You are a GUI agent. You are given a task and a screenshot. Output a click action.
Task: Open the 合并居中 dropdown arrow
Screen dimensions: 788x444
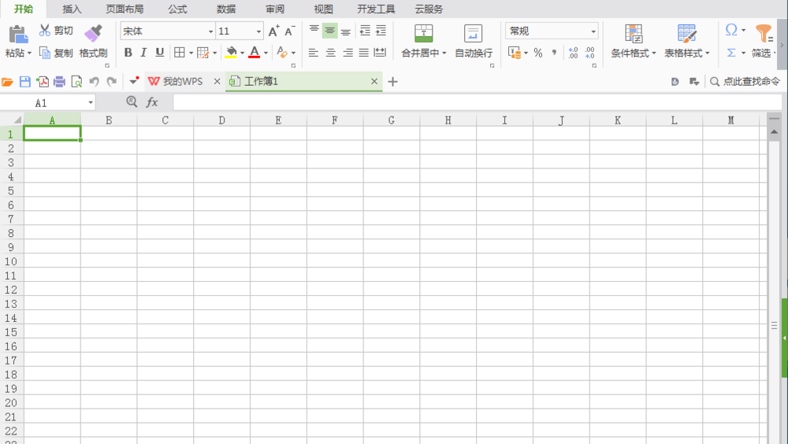coord(444,54)
